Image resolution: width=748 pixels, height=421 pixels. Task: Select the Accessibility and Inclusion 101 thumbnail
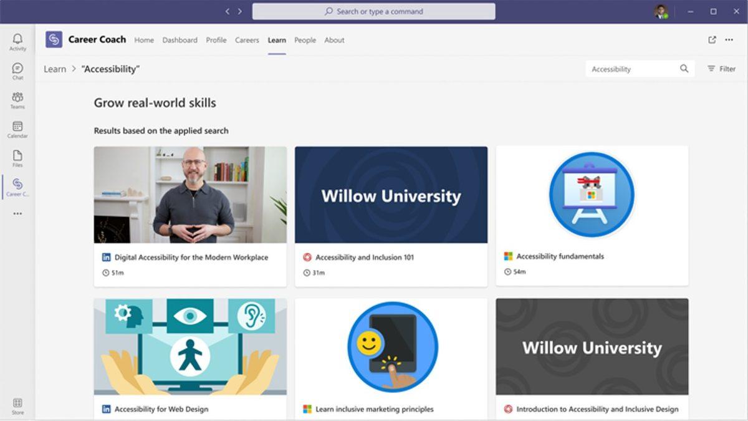[x=391, y=195]
